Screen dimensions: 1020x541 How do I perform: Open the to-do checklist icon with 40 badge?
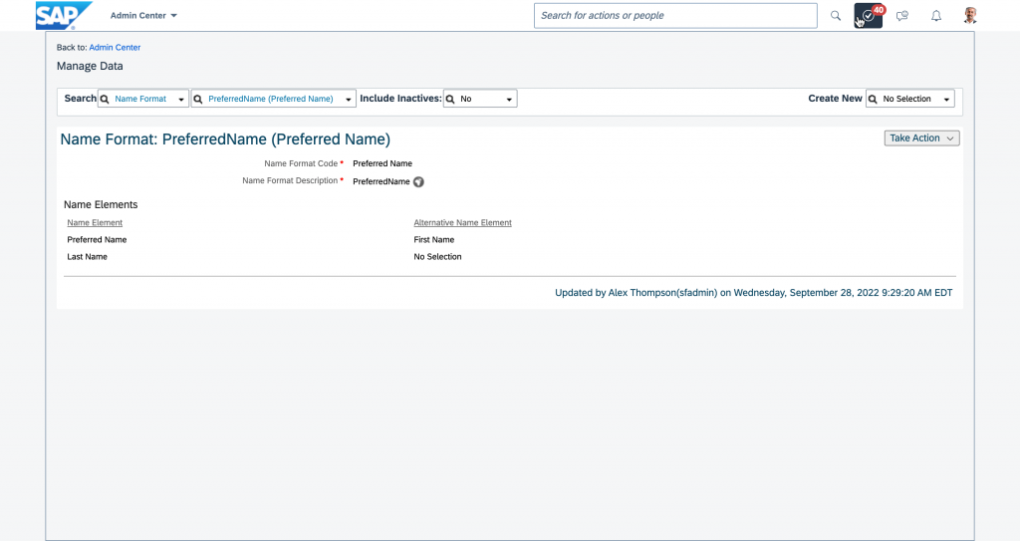(x=869, y=16)
